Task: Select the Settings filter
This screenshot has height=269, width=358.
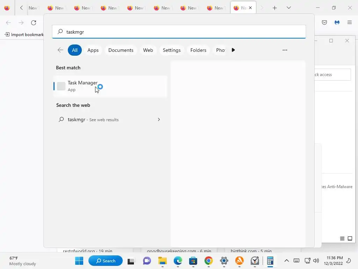Action: (x=172, y=50)
